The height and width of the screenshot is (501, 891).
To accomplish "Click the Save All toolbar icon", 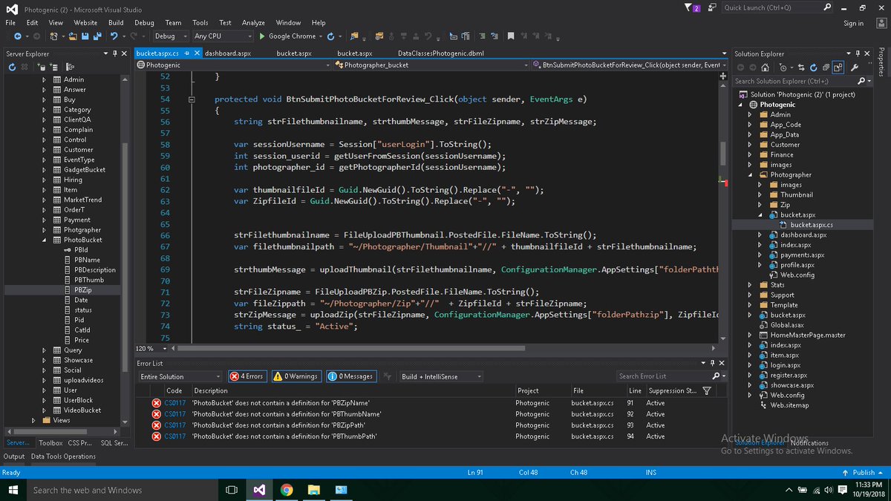I will pyautogui.click(x=97, y=36).
